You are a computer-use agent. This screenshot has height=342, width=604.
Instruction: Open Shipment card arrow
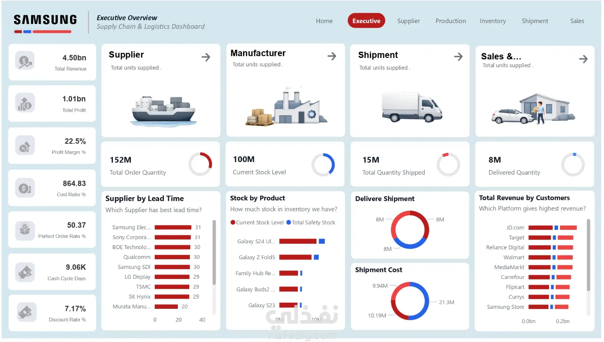pyautogui.click(x=458, y=57)
